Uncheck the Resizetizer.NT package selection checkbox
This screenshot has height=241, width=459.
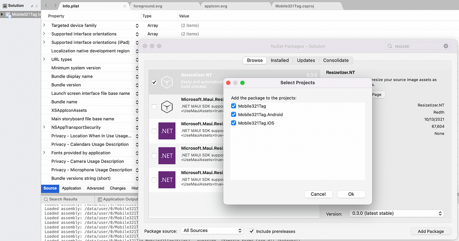click(x=154, y=82)
